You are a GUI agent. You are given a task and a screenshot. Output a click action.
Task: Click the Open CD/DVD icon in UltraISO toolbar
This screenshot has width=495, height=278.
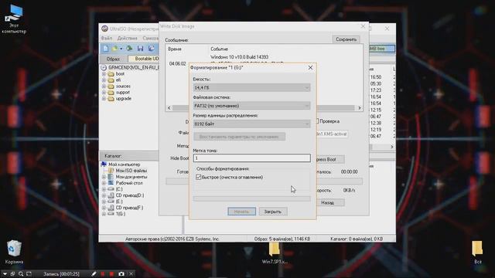[x=129, y=48]
